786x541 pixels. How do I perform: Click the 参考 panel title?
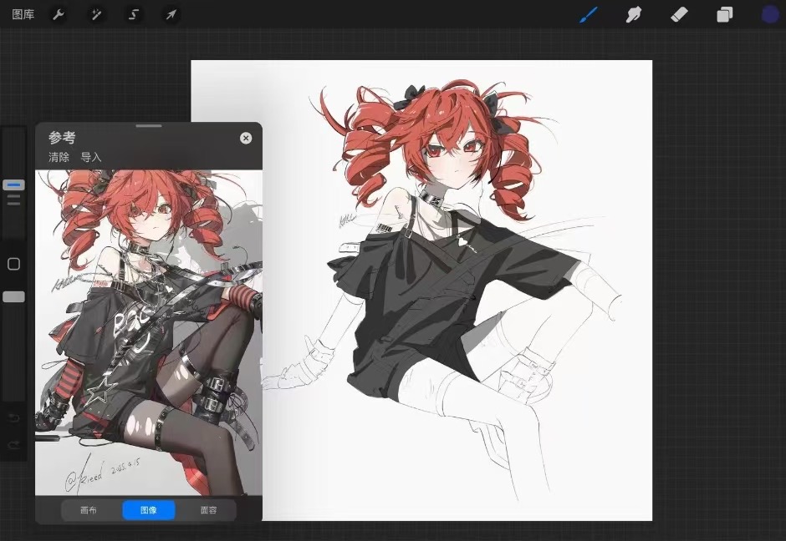[x=62, y=137]
